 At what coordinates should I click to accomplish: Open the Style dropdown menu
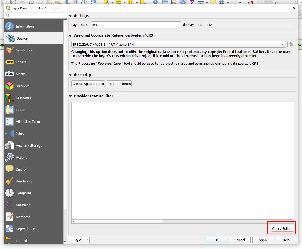(79, 240)
